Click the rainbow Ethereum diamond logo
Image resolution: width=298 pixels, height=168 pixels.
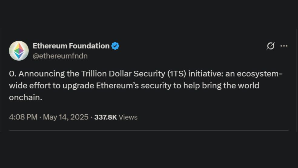[x=19, y=51]
